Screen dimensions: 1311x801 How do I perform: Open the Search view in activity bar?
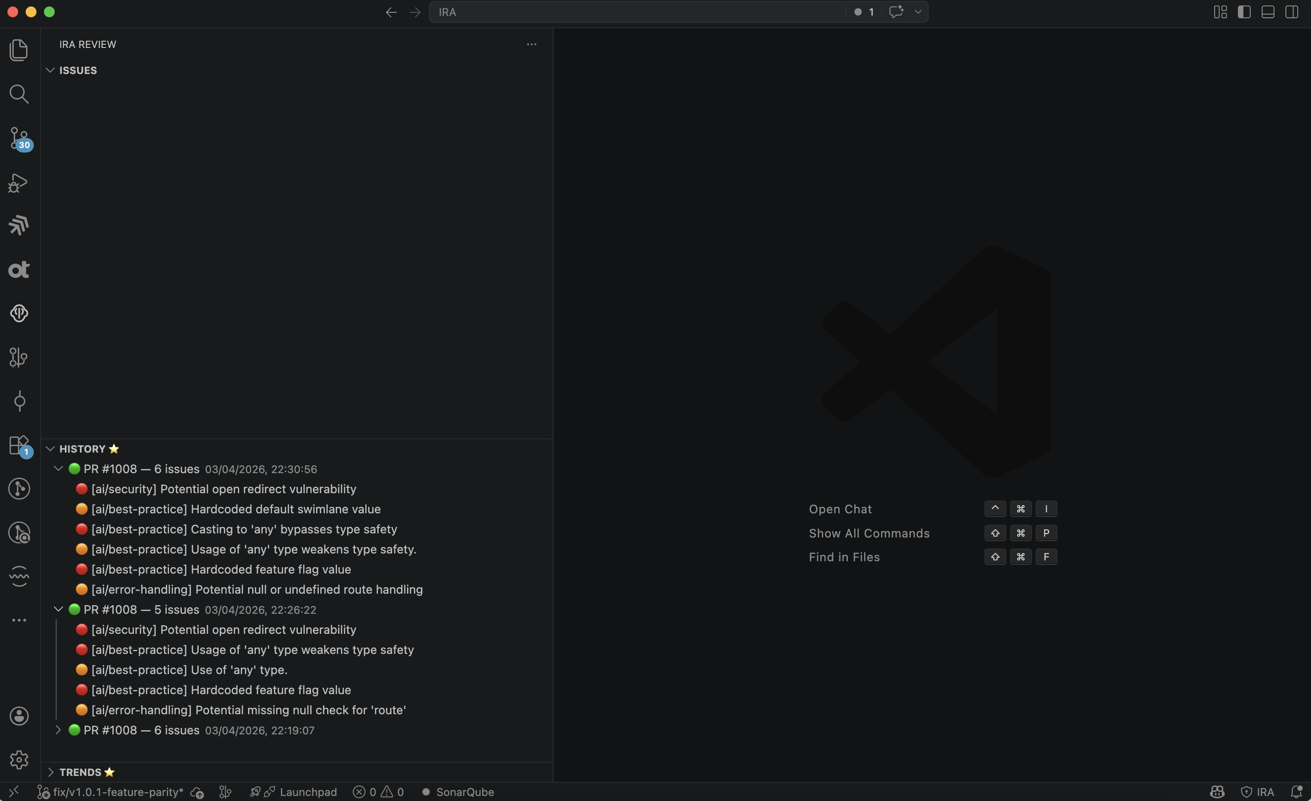tap(19, 94)
